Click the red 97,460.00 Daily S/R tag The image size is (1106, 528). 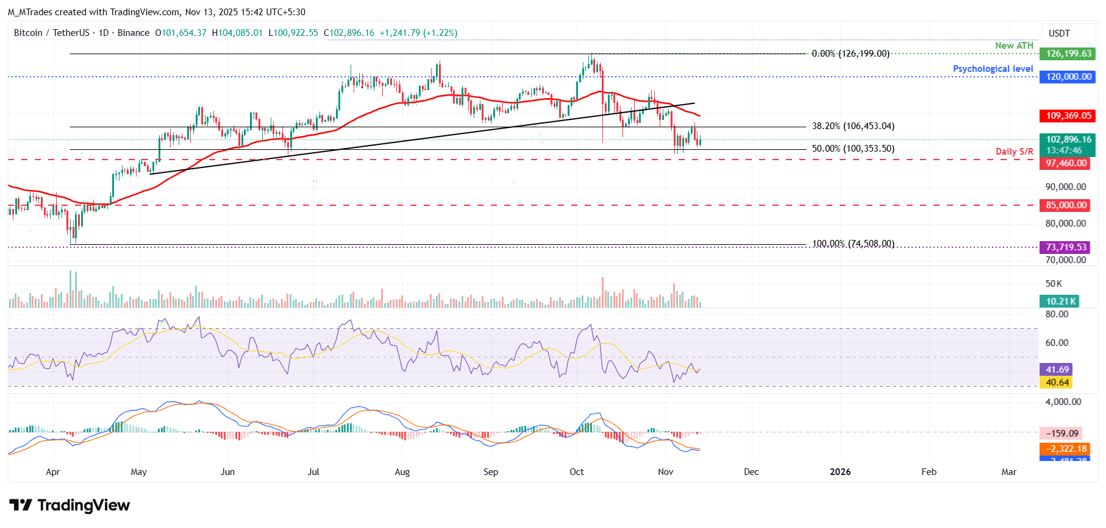click(x=1066, y=163)
